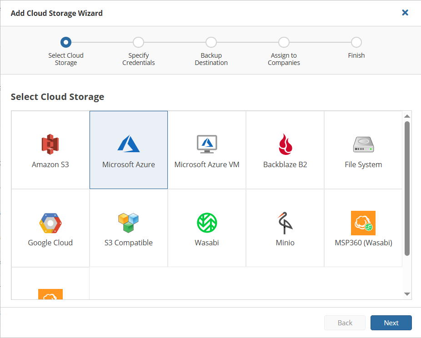Open the Backup Destination step
The width and height of the screenshot is (421, 338).
coord(211,42)
